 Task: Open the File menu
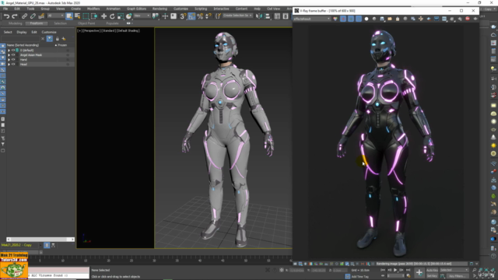[5, 9]
